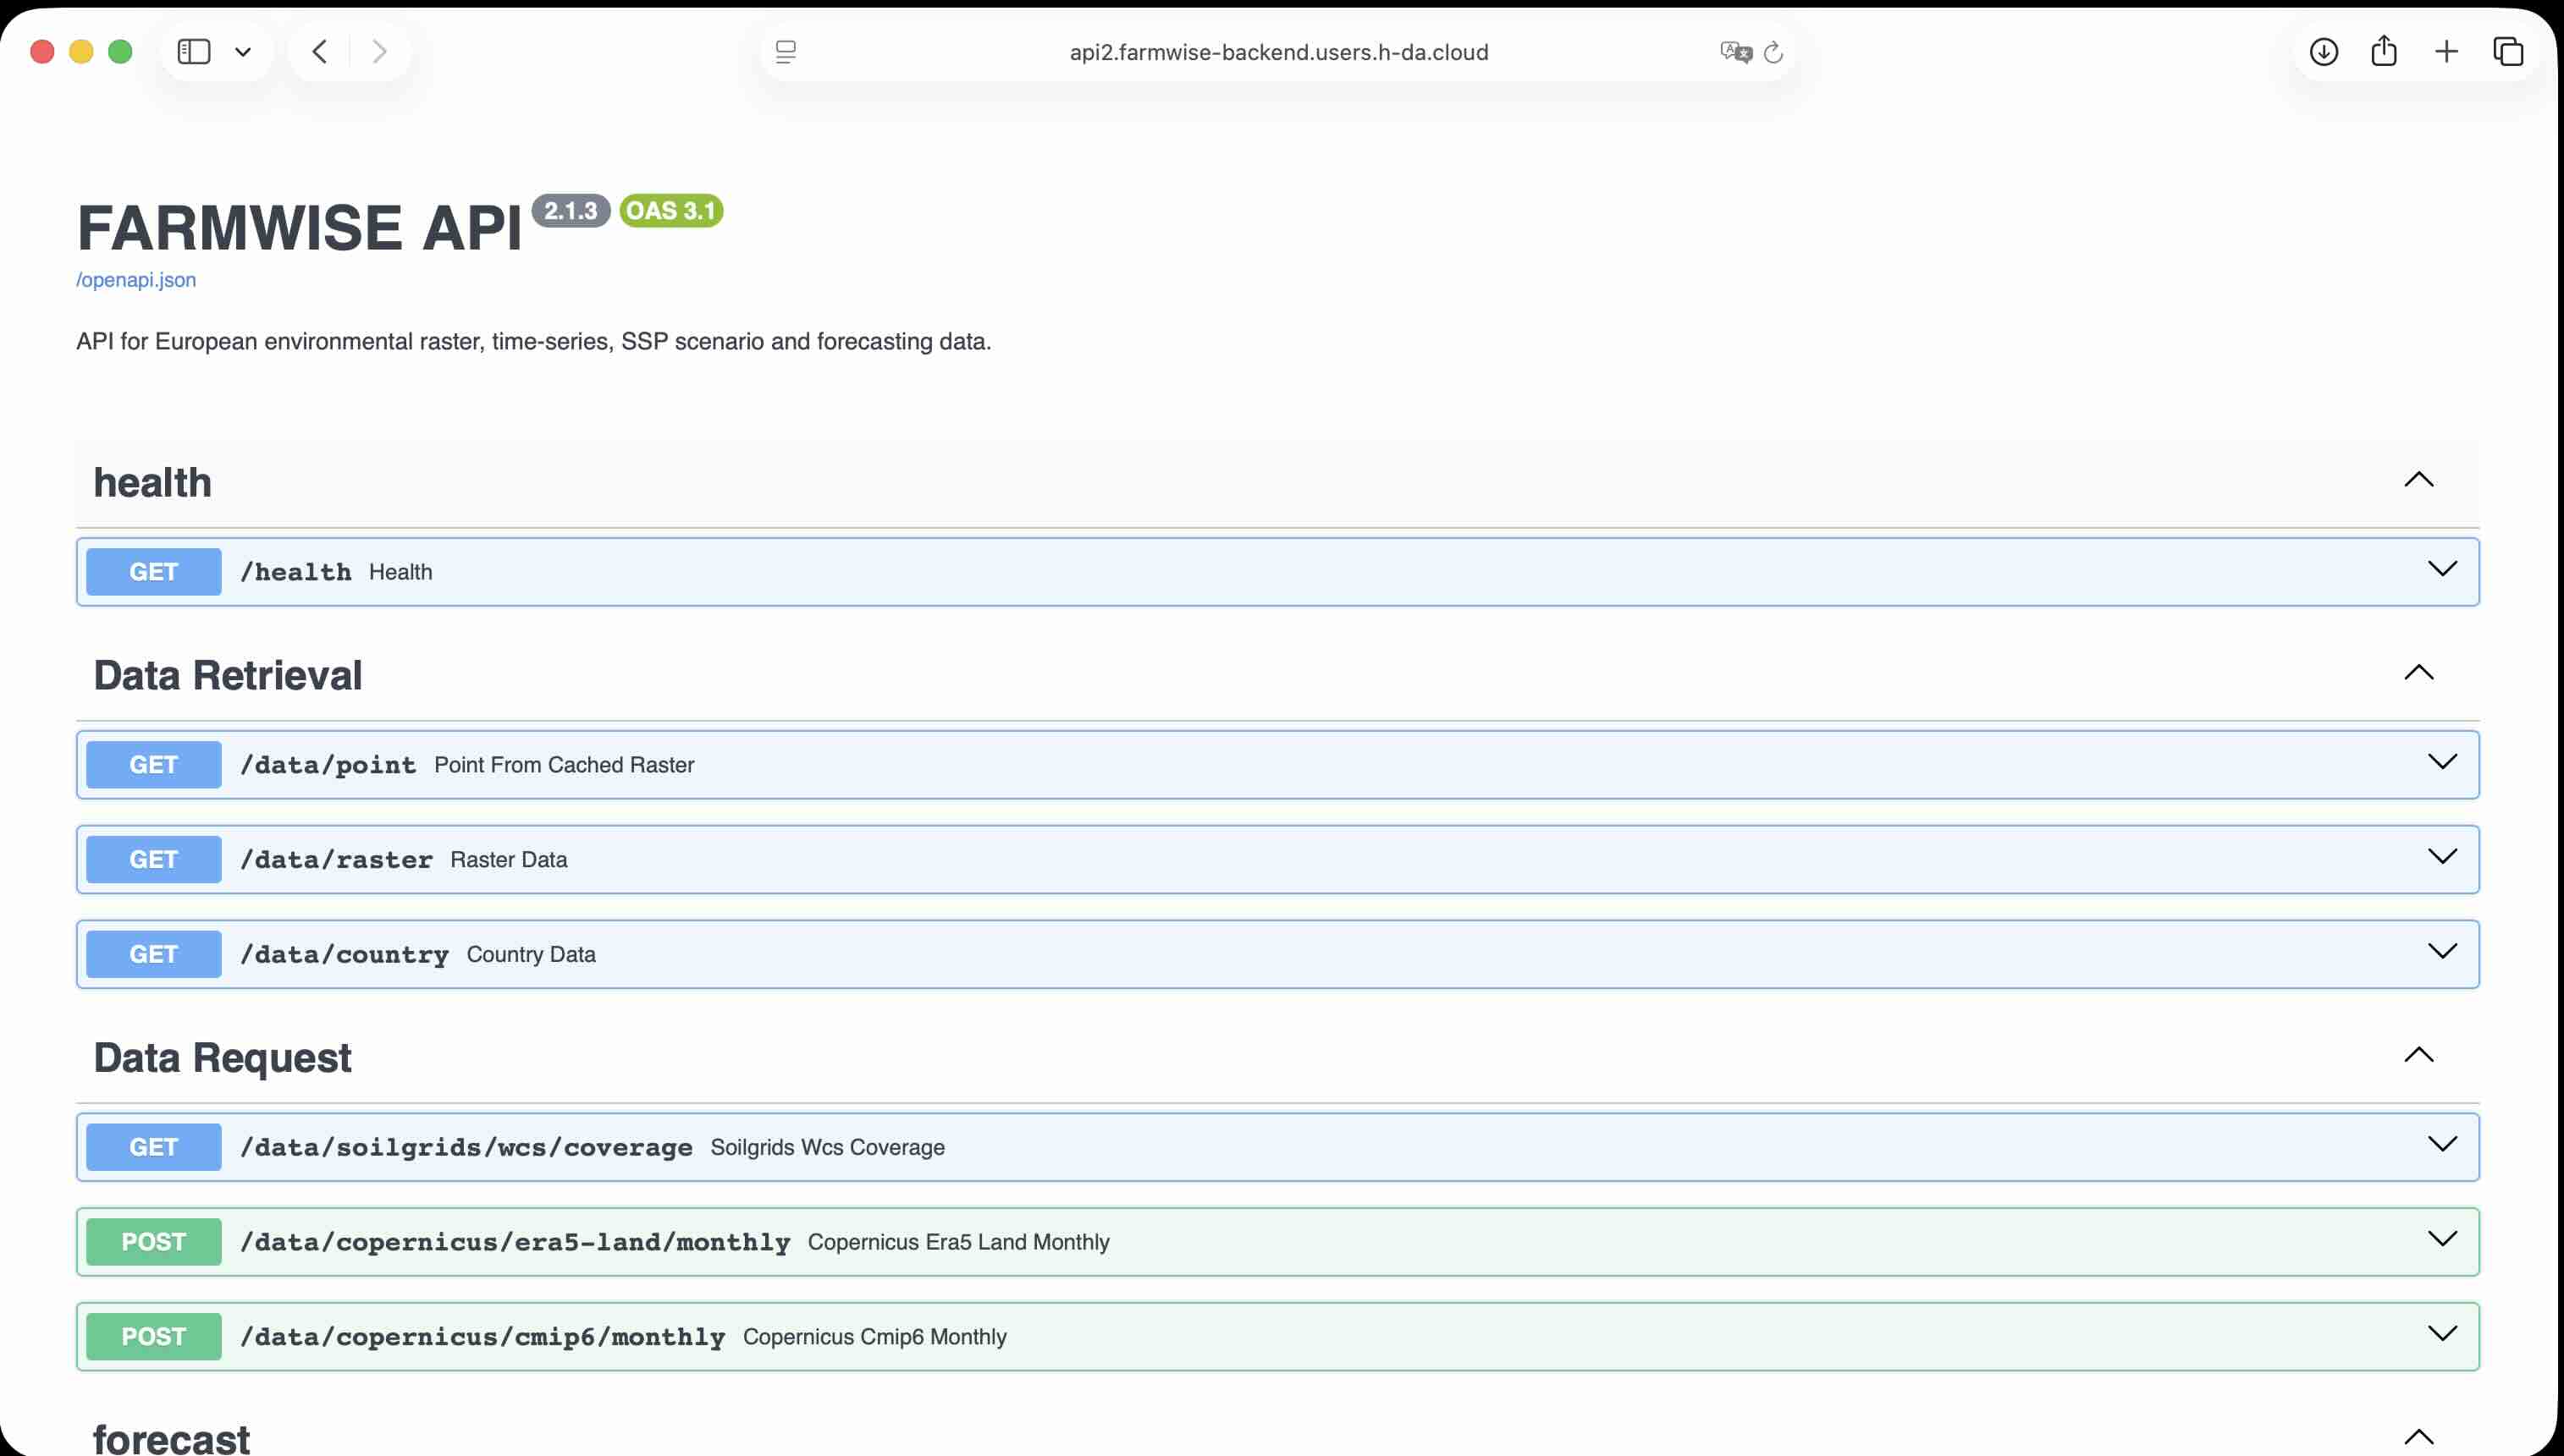Click the translate icon in address bar

coord(1735,52)
